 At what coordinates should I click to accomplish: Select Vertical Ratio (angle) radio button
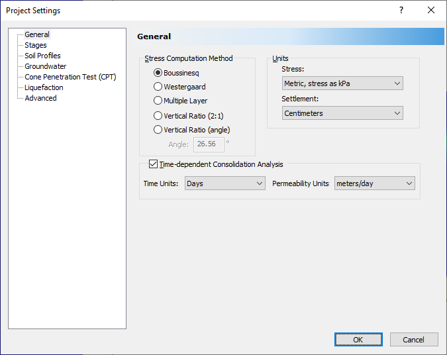coord(158,130)
